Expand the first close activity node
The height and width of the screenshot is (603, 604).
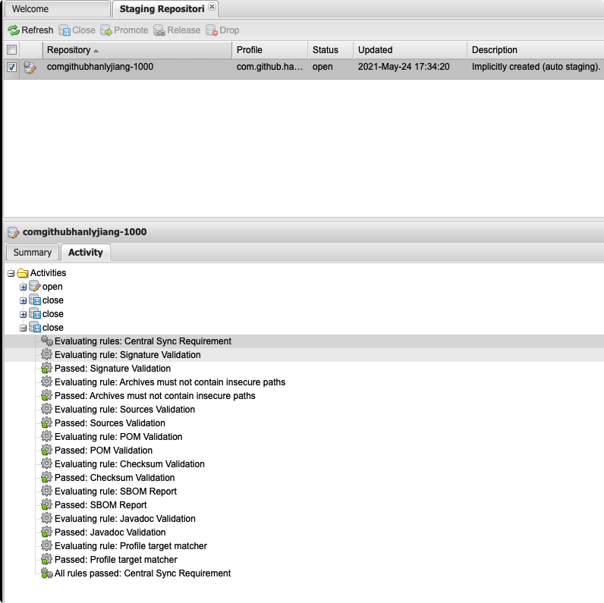(23, 300)
